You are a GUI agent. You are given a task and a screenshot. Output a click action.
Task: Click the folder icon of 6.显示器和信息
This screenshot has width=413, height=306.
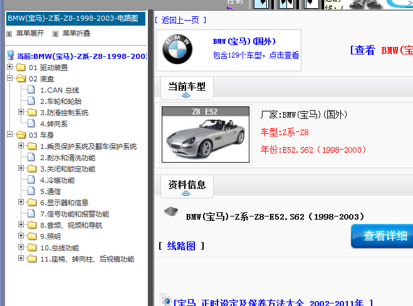coord(32,202)
